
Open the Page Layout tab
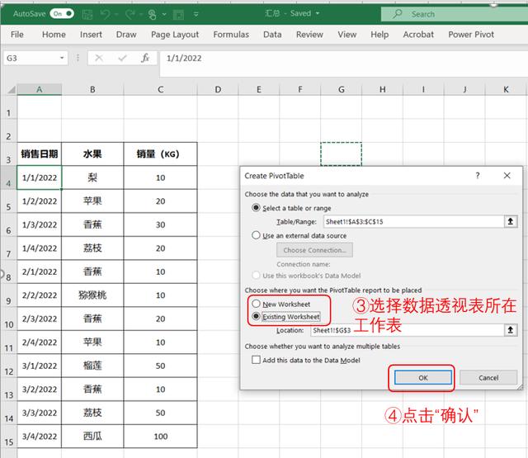(175, 35)
